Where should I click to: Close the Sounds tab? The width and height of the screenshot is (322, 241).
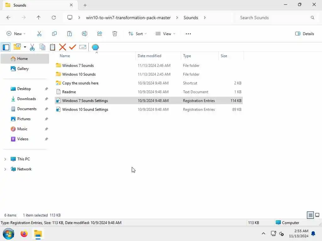71,5
